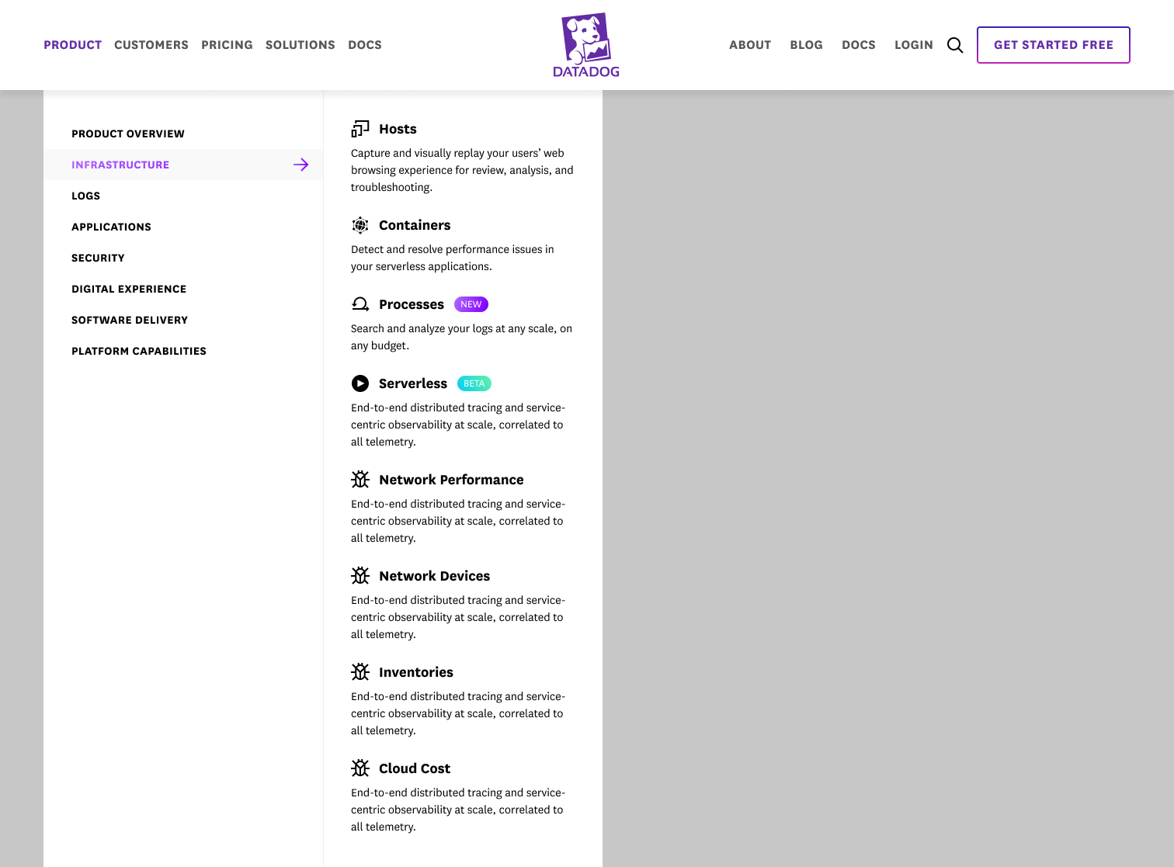Click the Serverless play icon
Image resolution: width=1174 pixels, height=867 pixels.
[x=360, y=383]
